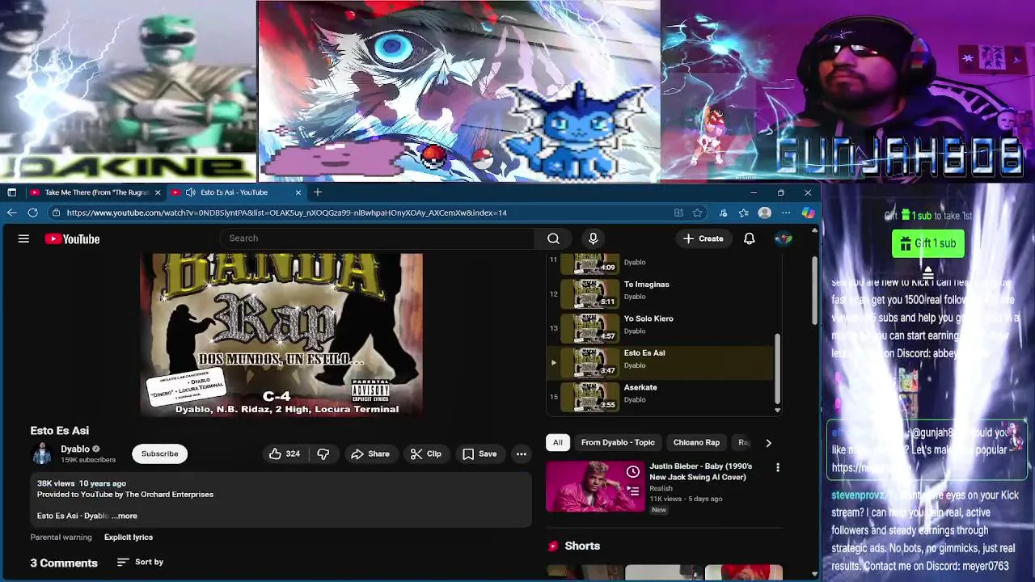
Task: Open the YouTube notifications bell
Action: click(x=749, y=238)
